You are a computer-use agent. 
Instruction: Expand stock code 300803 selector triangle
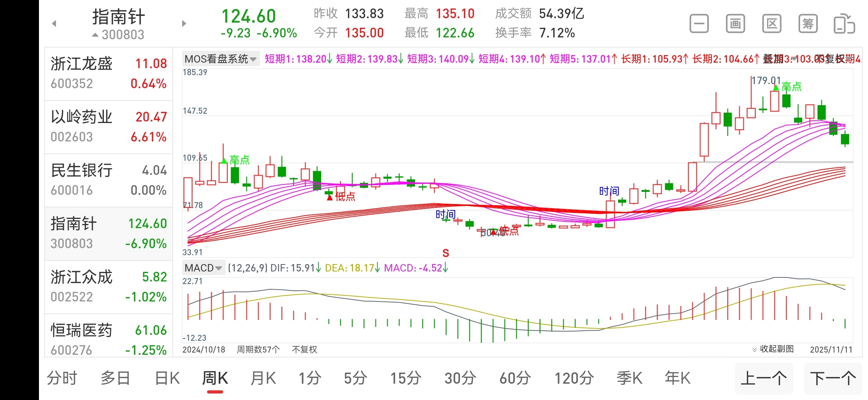click(96, 35)
